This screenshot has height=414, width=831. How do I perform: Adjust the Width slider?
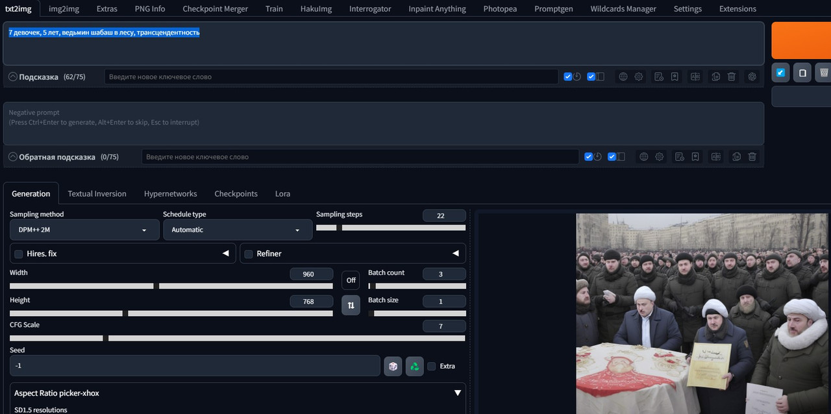(171, 286)
